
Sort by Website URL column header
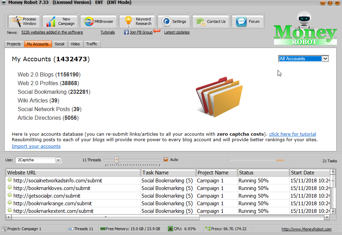point(73,173)
